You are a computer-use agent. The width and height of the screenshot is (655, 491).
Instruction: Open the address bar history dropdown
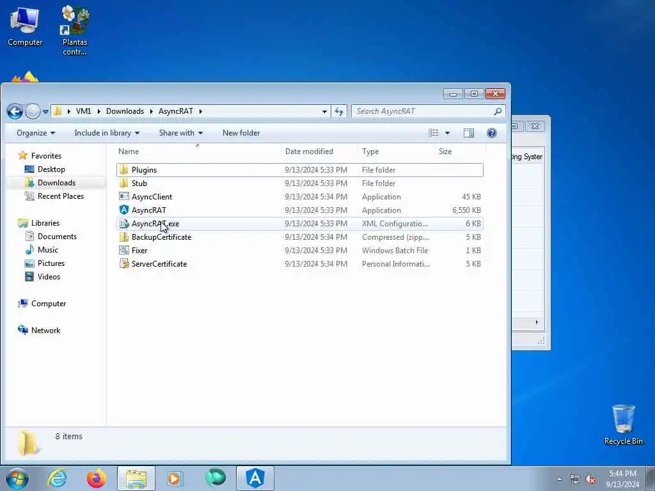[x=324, y=111]
